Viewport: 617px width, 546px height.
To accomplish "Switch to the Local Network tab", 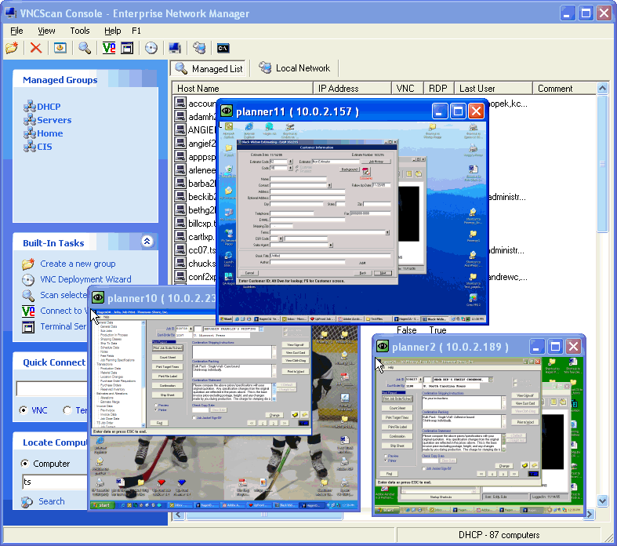I will (295, 68).
